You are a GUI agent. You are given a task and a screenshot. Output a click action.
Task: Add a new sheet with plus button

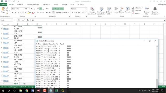click(x=24, y=84)
